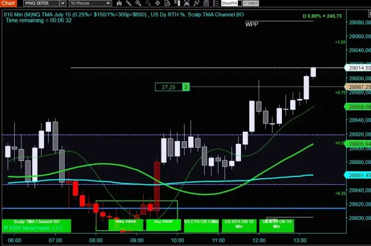Click the UK RTH OR 15 Min button
Screen dimensions: 371x246
(x=277, y=225)
